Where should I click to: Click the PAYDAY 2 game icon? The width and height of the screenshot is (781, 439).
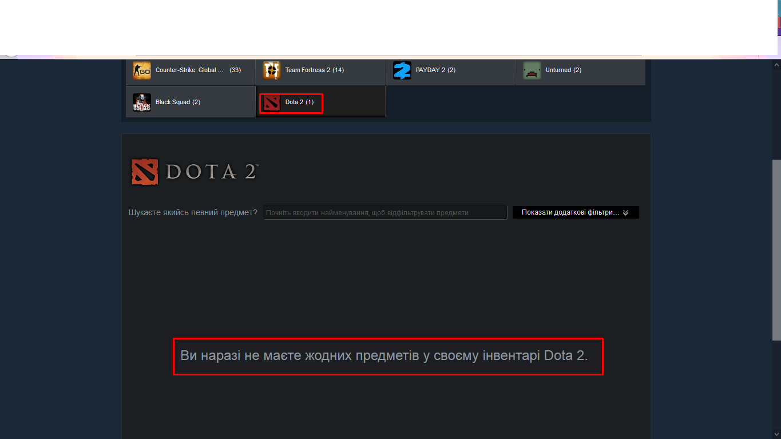tap(402, 70)
